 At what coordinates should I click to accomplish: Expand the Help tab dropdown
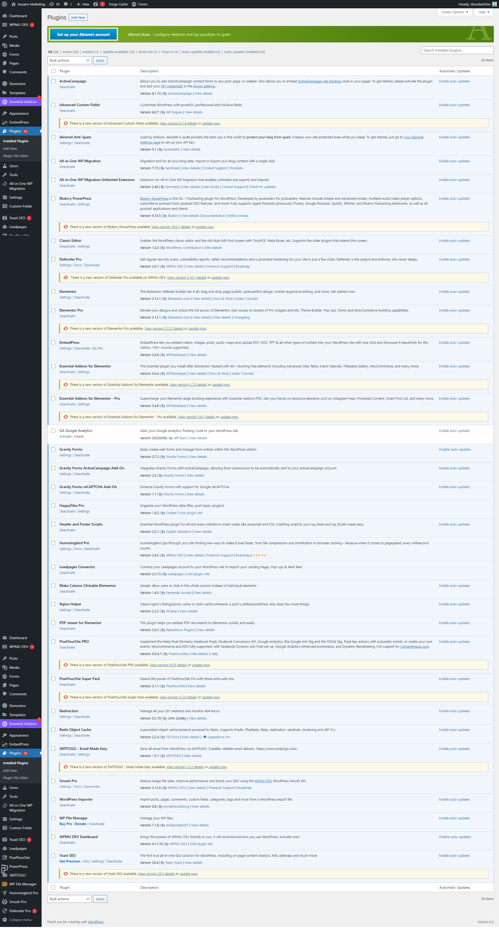click(483, 12)
